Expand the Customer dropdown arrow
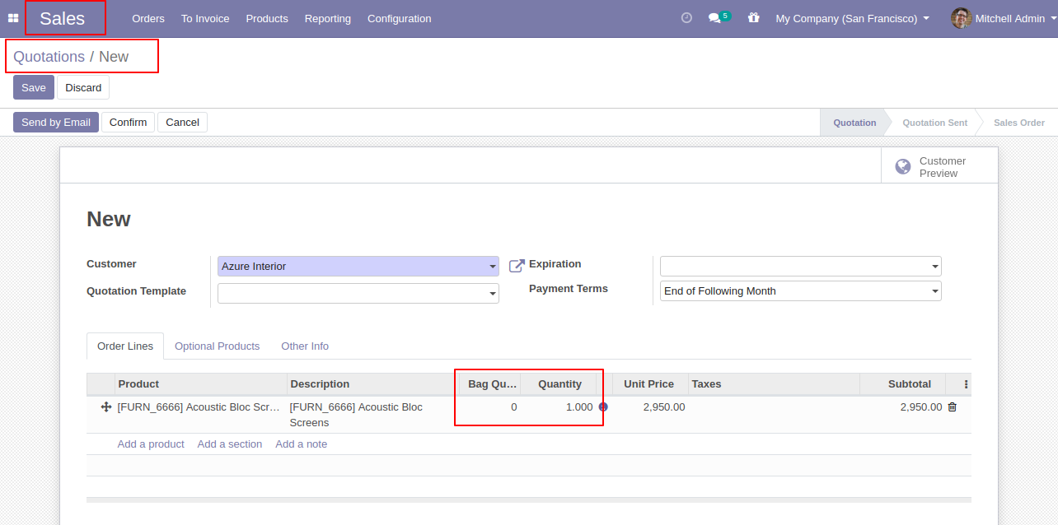1058x525 pixels. click(493, 267)
